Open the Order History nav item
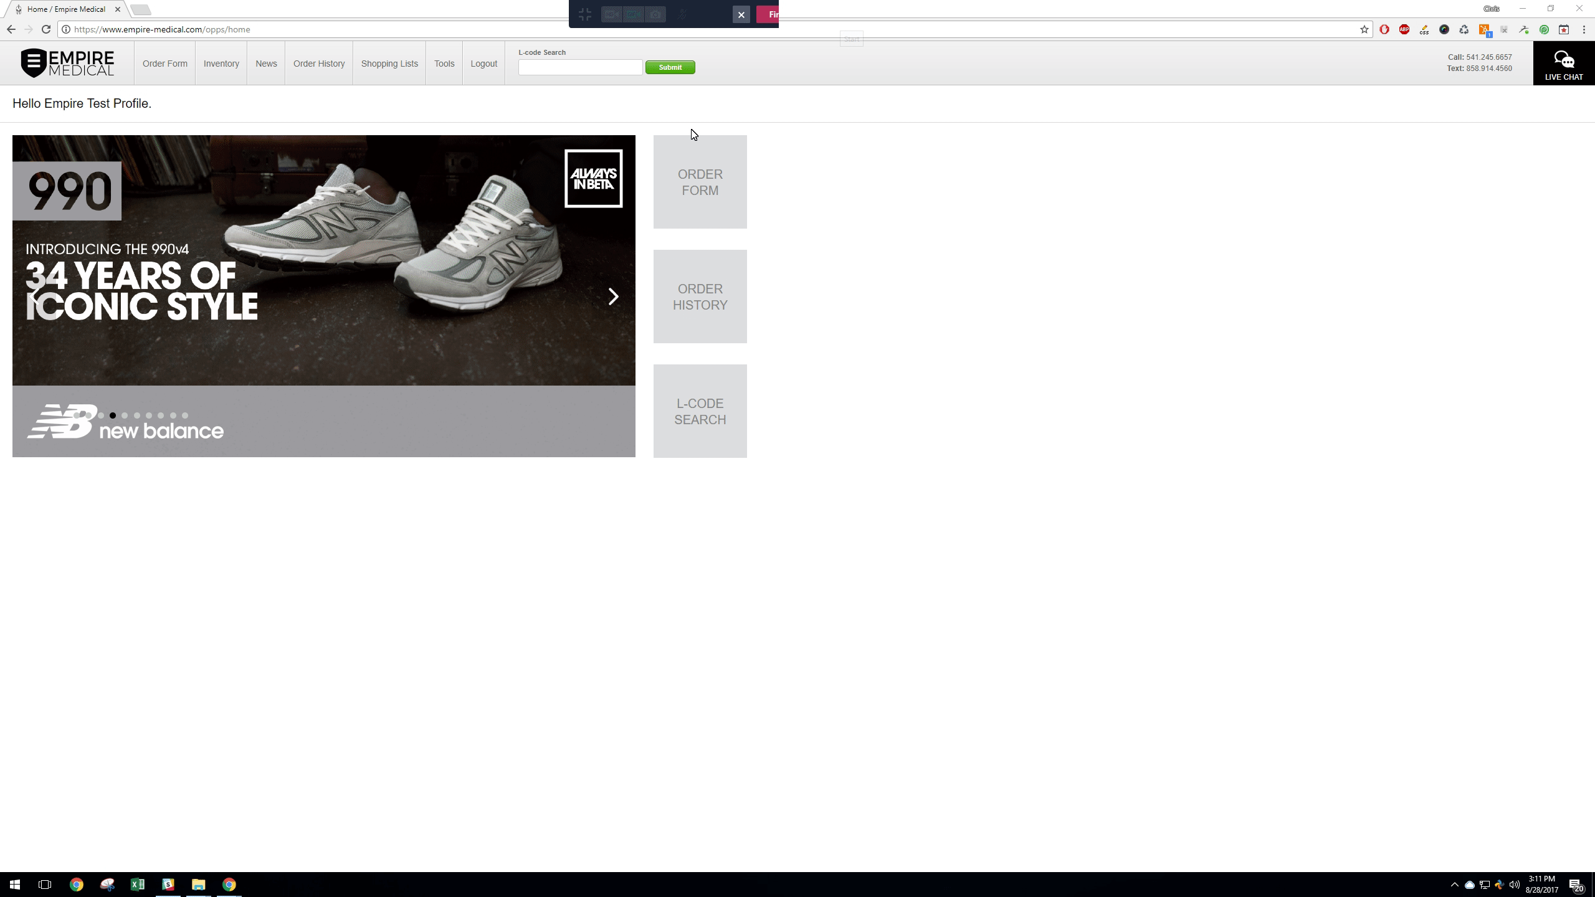 pyautogui.click(x=319, y=64)
